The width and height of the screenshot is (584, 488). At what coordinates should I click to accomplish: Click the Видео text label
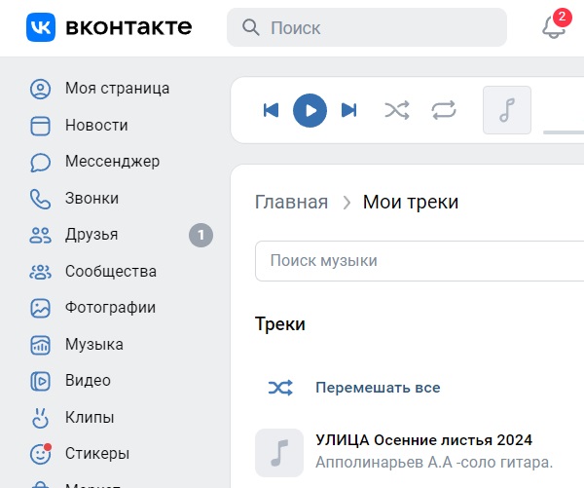[x=88, y=381]
